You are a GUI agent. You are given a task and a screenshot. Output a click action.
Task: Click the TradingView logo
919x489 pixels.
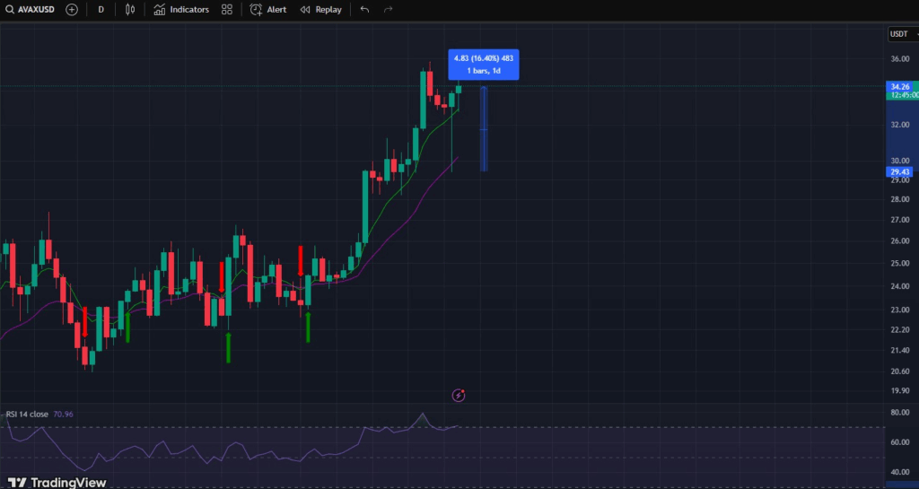(58, 482)
